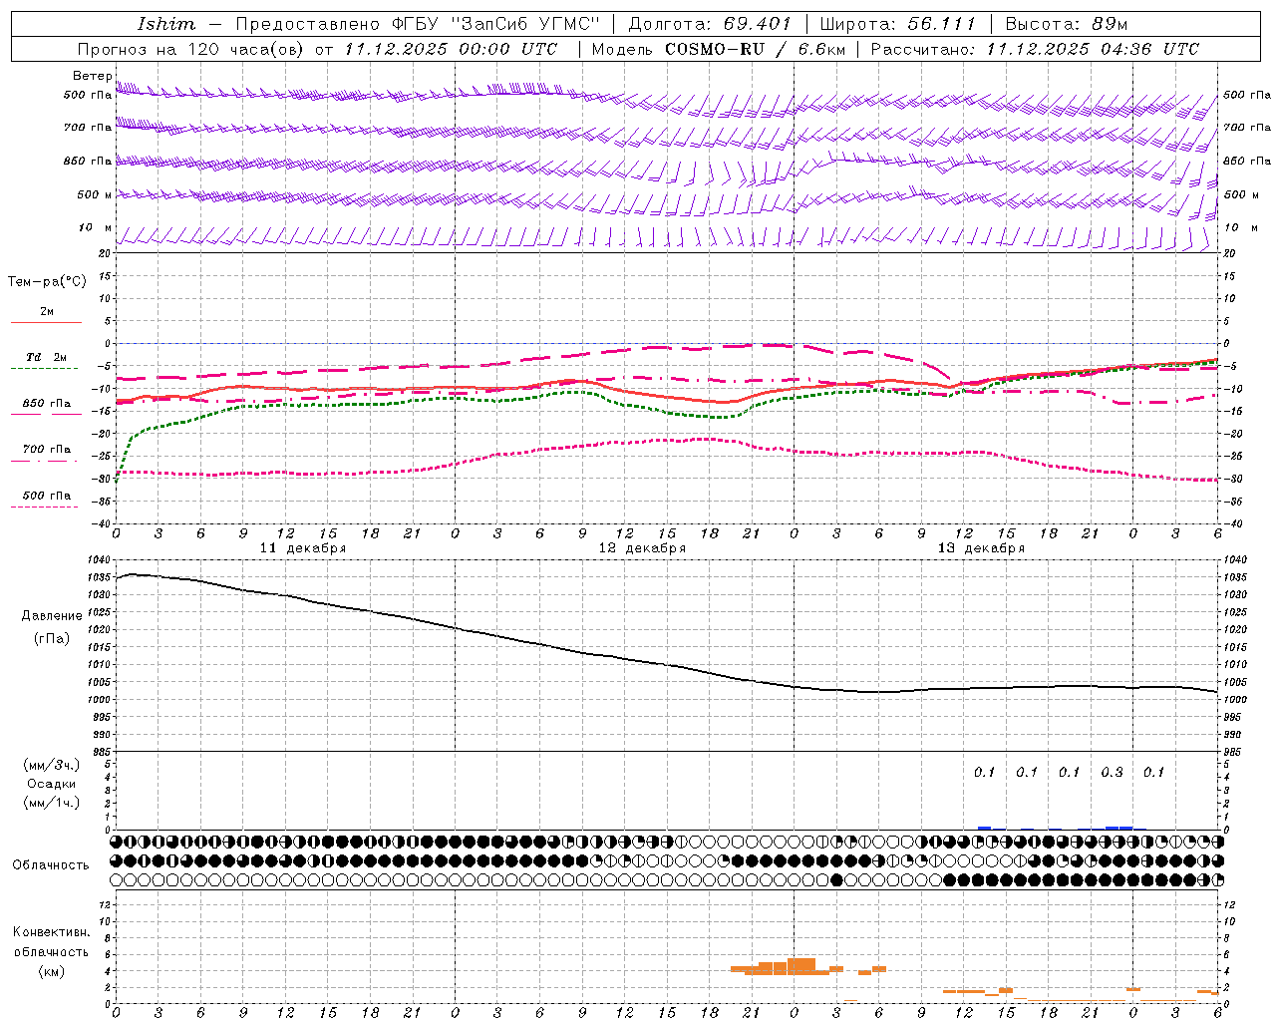Image resolution: width=1276 pixels, height=1021 pixels.
Task: Click the pink dotted line under "500 гПа" legend
Action: coord(44,507)
